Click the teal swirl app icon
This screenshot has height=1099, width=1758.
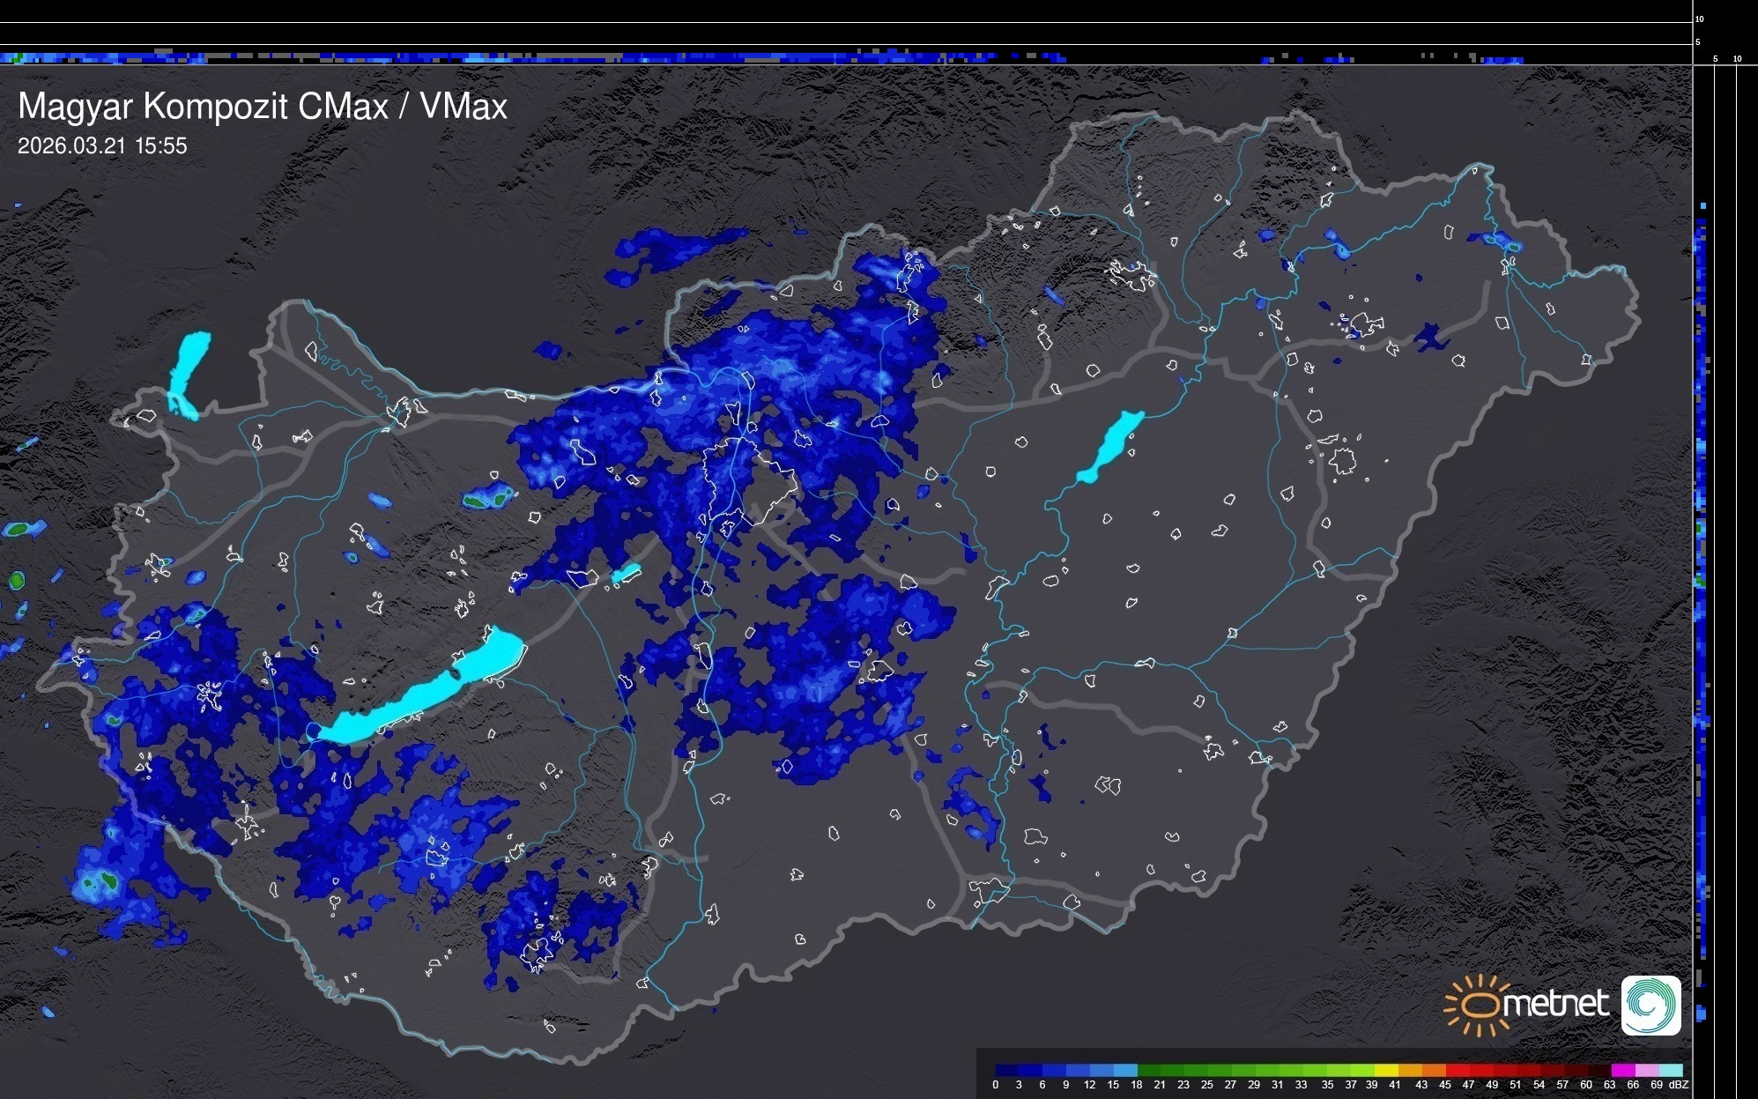click(1650, 1005)
